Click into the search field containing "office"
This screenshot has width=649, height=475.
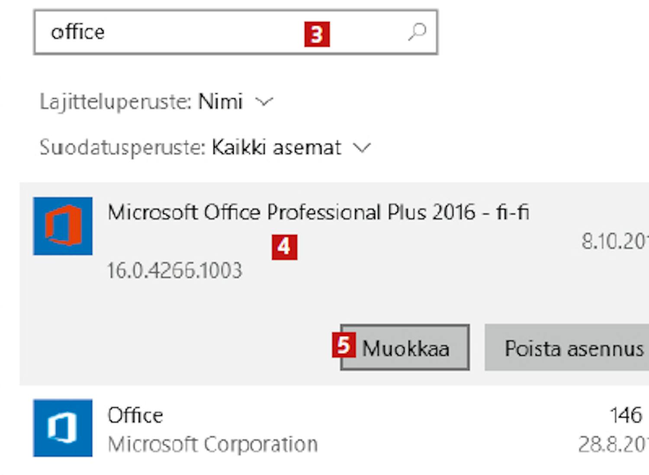[236, 32]
